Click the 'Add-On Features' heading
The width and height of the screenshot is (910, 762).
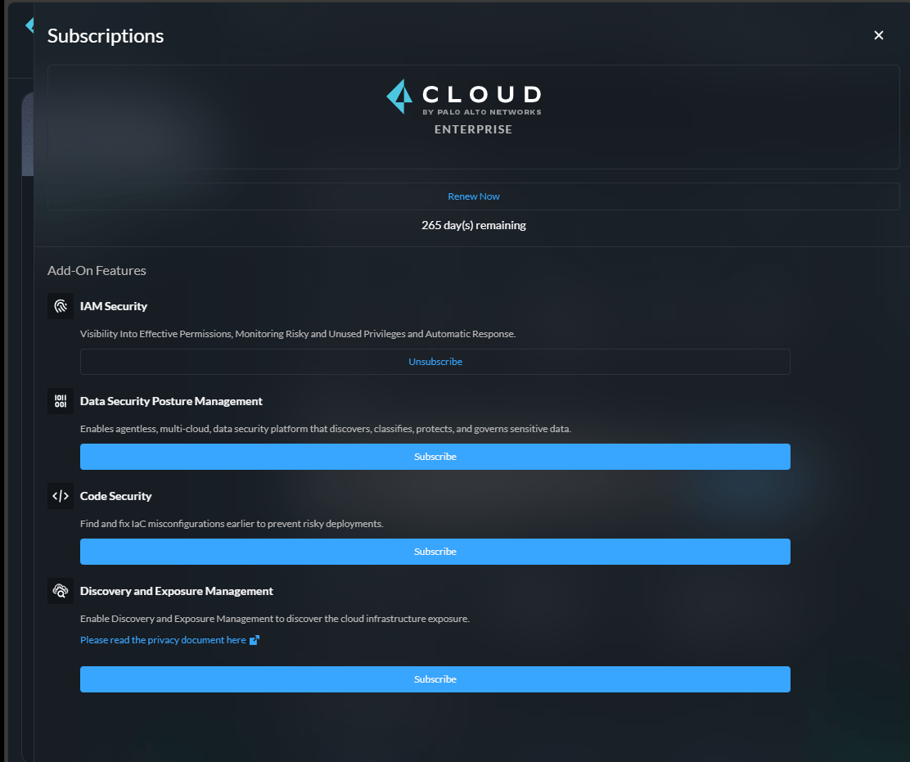point(97,270)
